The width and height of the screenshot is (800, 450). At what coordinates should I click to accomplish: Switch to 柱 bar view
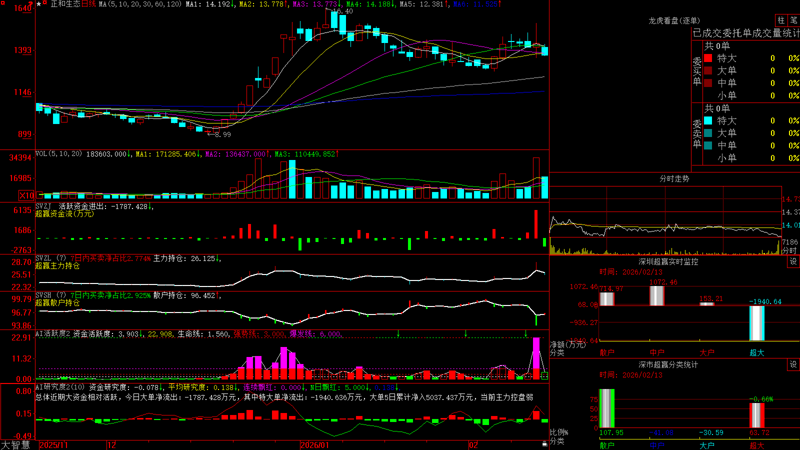tap(781, 20)
